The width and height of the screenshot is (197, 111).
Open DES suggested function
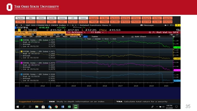point(77,102)
